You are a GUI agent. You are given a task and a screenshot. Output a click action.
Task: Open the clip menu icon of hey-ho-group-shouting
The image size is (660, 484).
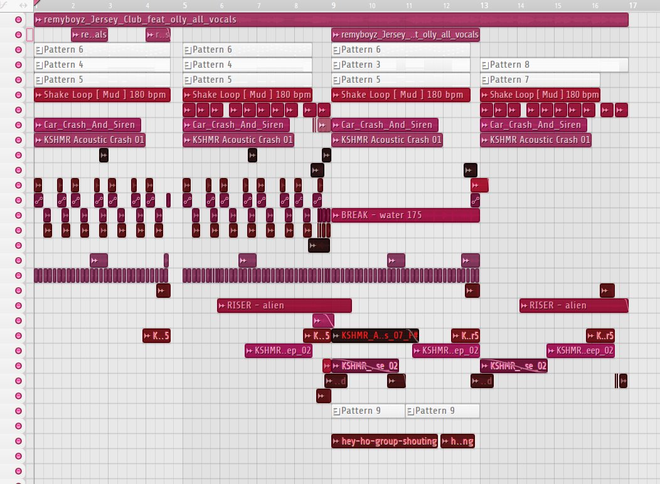pyautogui.click(x=336, y=441)
